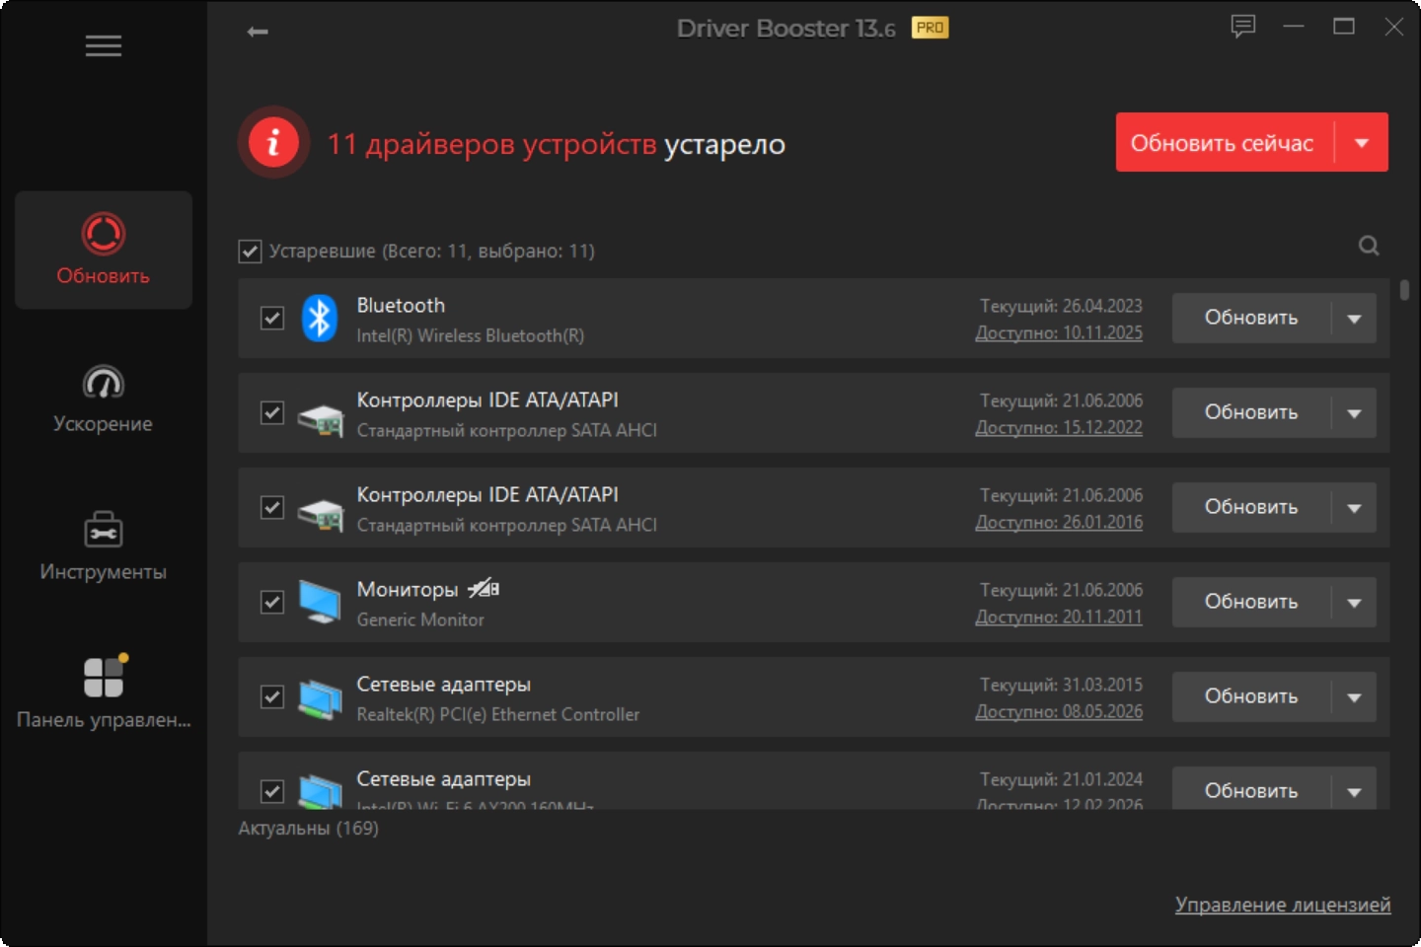Uncheck the IDE ATA/ATAPI 15.12.2022 row checkbox
This screenshot has width=1421, height=947.
[272, 413]
